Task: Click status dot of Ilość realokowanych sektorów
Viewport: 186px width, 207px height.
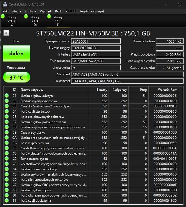Action: coord(6,117)
